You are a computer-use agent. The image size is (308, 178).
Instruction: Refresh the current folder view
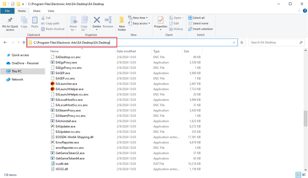[x=242, y=43]
